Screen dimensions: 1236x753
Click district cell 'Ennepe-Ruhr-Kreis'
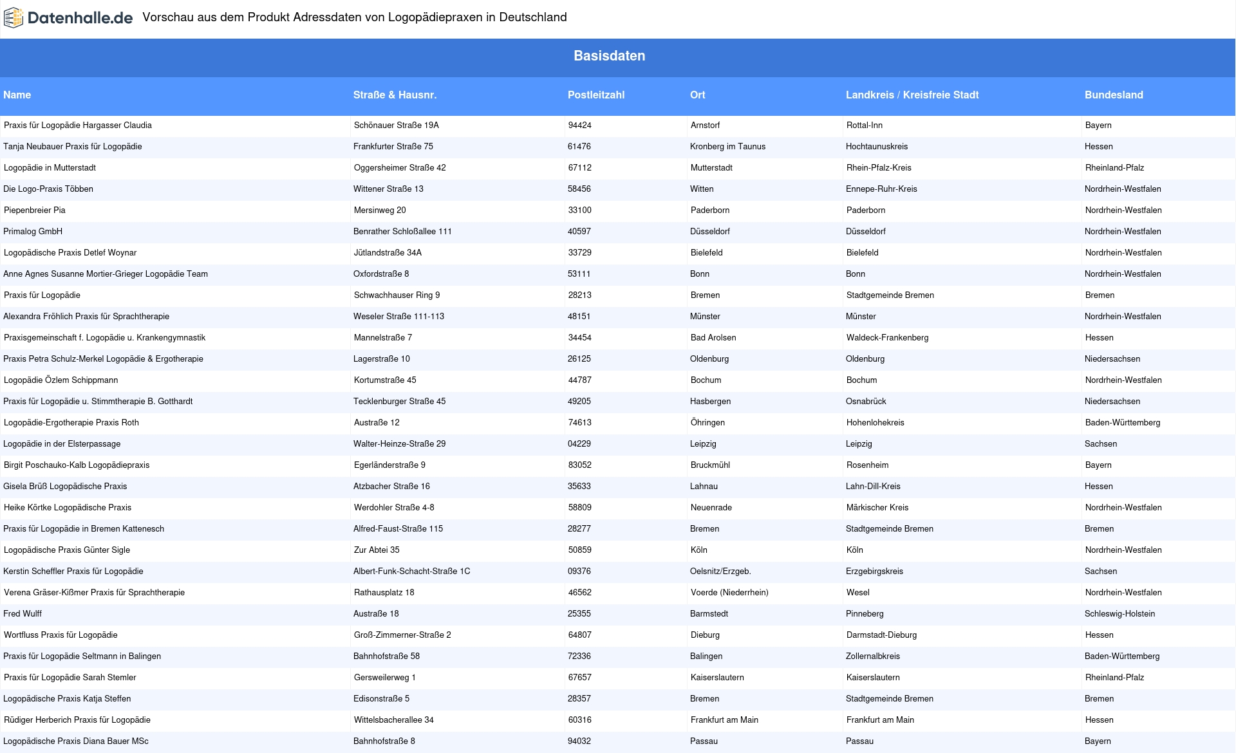(881, 189)
